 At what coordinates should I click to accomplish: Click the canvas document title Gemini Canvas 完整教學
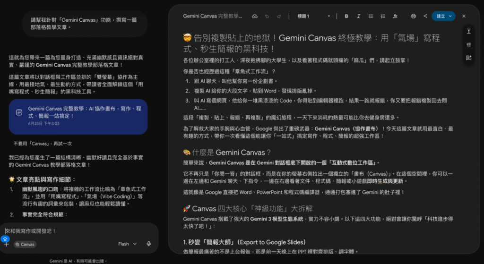click(213, 17)
